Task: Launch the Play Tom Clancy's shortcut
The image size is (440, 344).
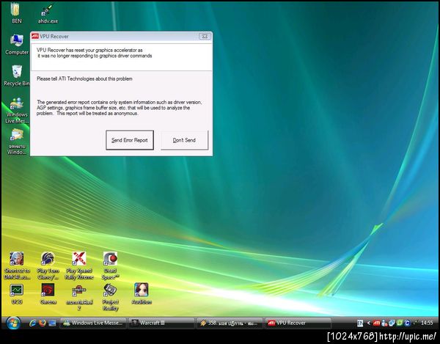Action: pos(48,266)
